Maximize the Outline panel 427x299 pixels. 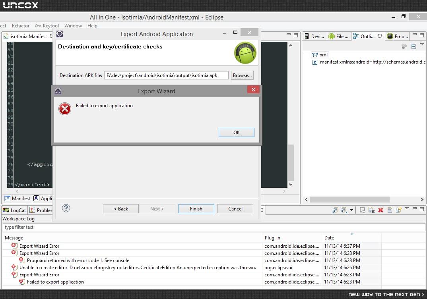422,35
